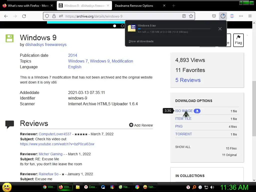
Task: Click the vertical page scrollbar thumb
Action: pyautogui.click(x=254, y=108)
